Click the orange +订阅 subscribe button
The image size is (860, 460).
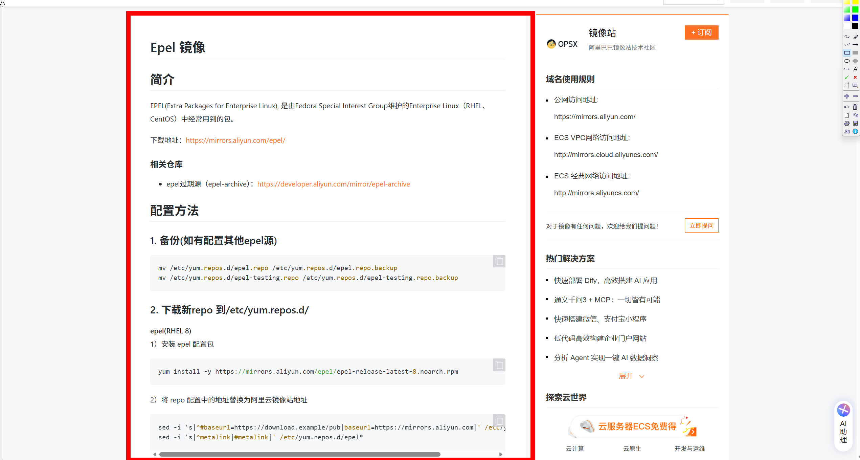pos(701,32)
